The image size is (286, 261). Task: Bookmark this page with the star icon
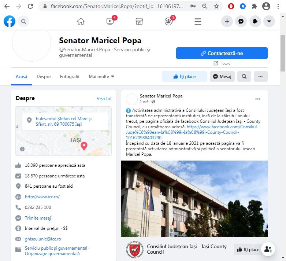pos(216,6)
